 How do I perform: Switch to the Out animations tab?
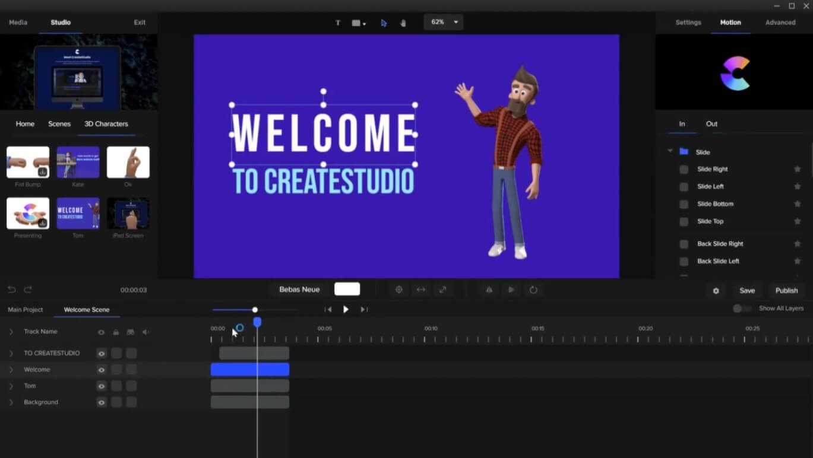coord(711,124)
